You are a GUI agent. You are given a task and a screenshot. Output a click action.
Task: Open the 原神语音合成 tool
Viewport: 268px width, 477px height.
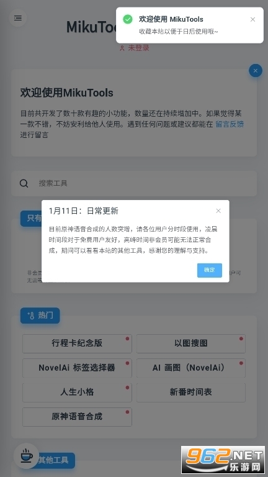[77, 417]
